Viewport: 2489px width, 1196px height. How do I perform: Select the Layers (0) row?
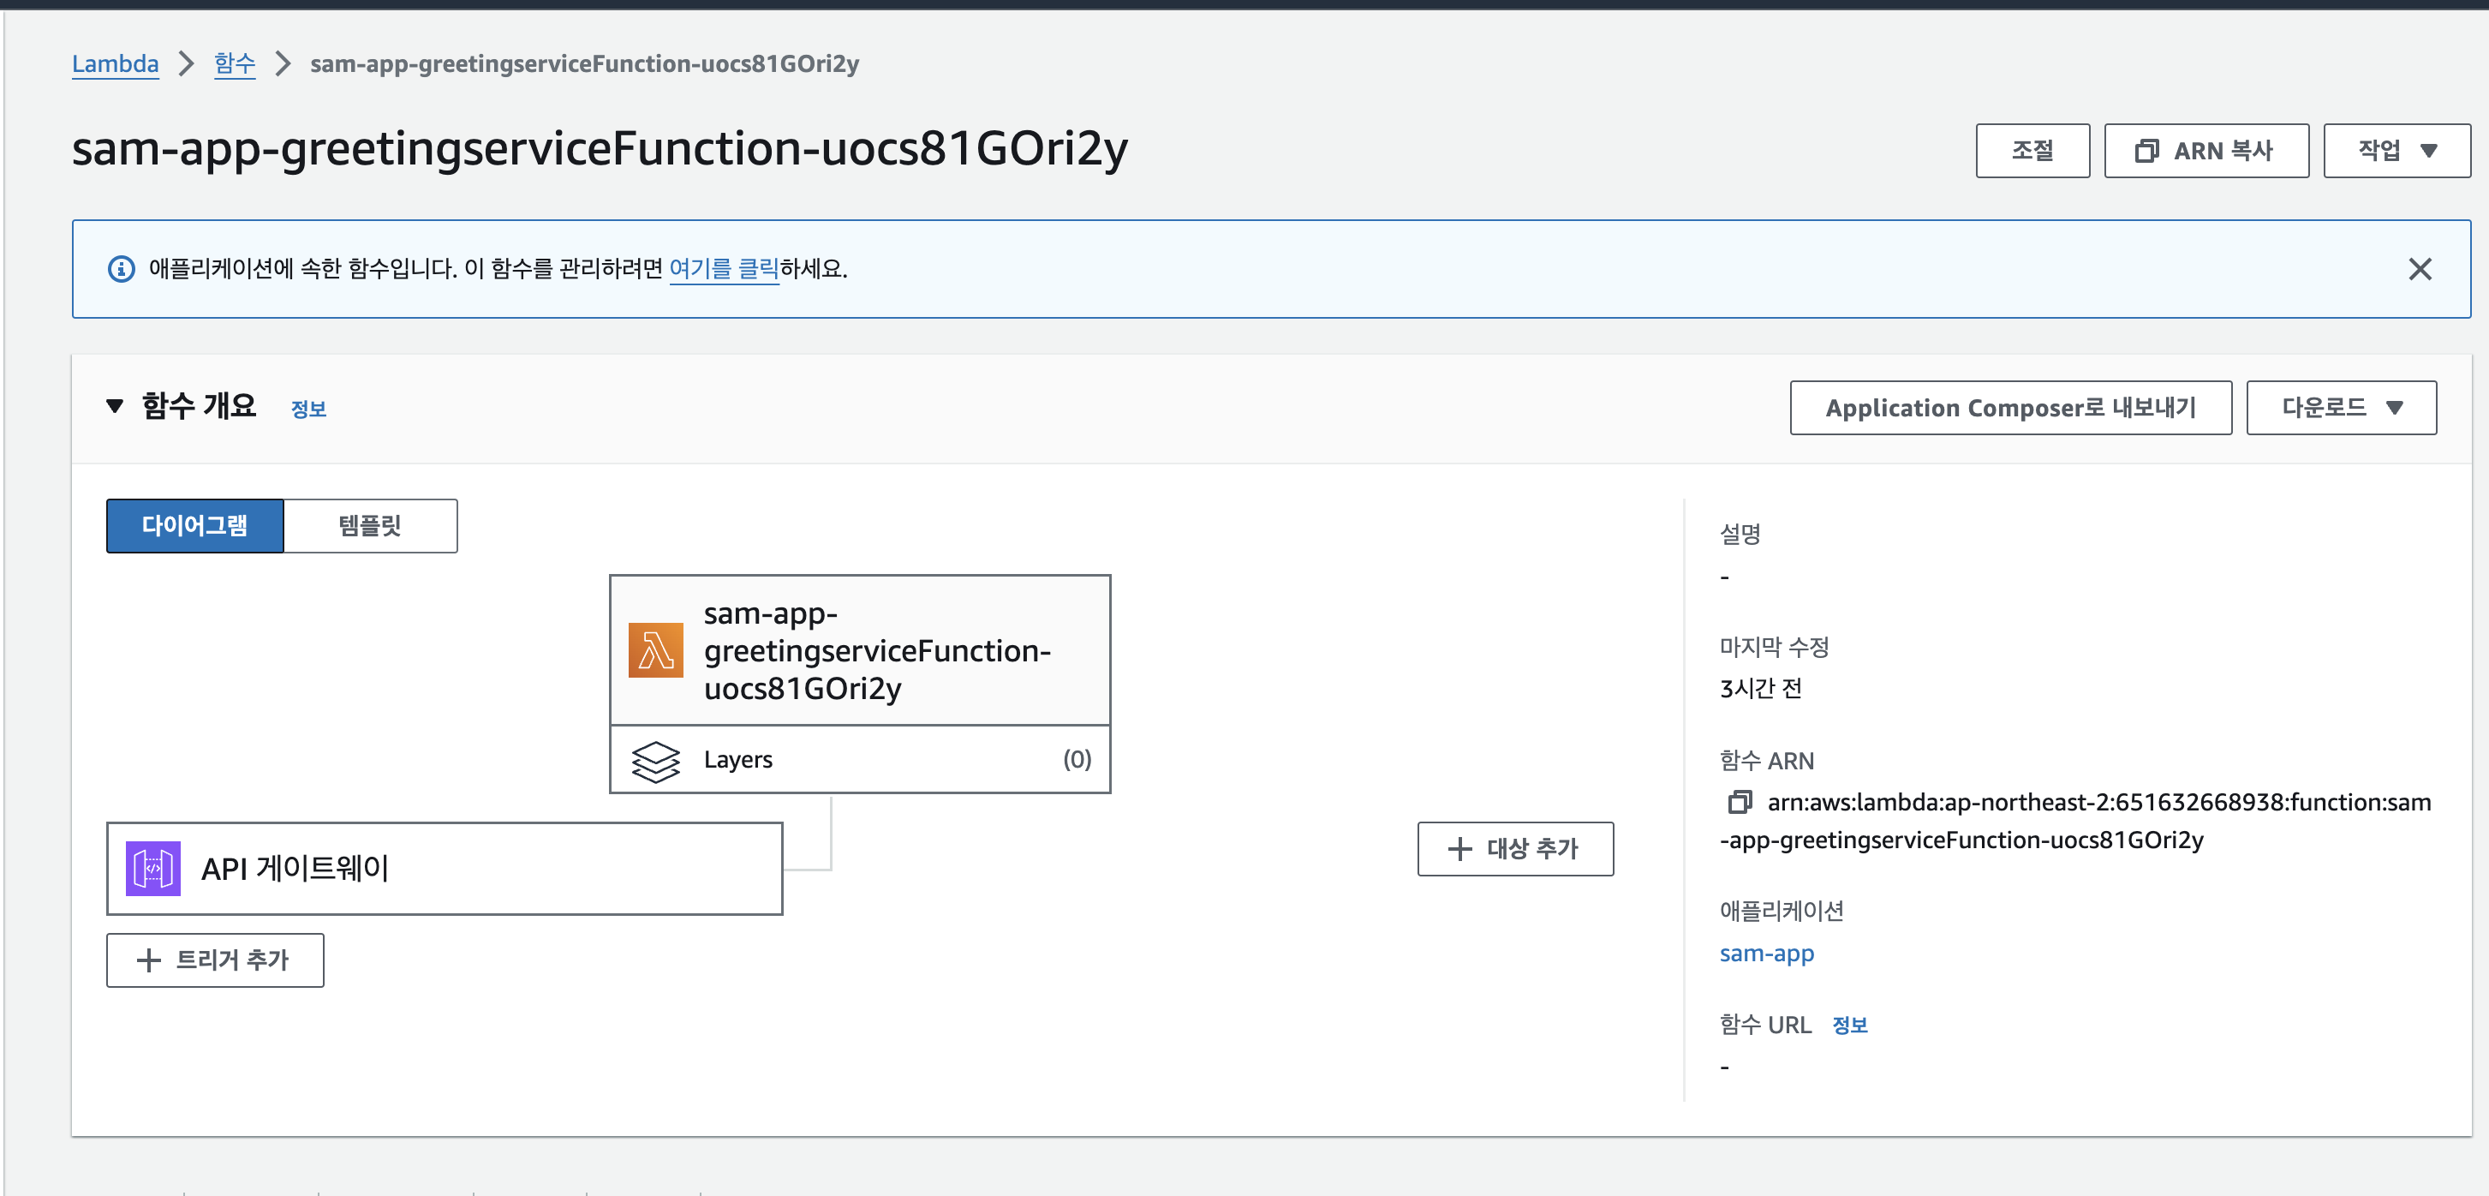[859, 760]
